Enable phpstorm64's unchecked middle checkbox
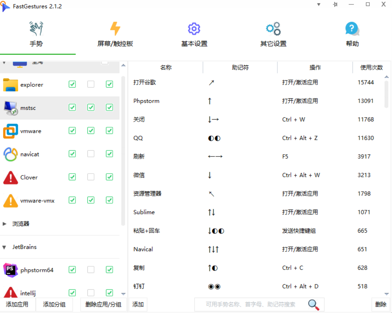 [91, 270]
